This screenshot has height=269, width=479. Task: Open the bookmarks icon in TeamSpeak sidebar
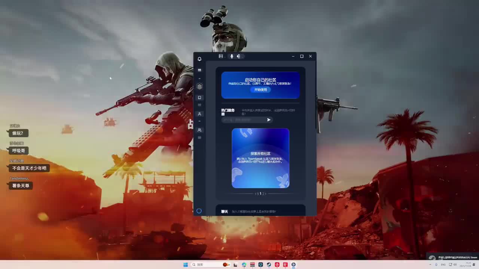click(x=199, y=98)
